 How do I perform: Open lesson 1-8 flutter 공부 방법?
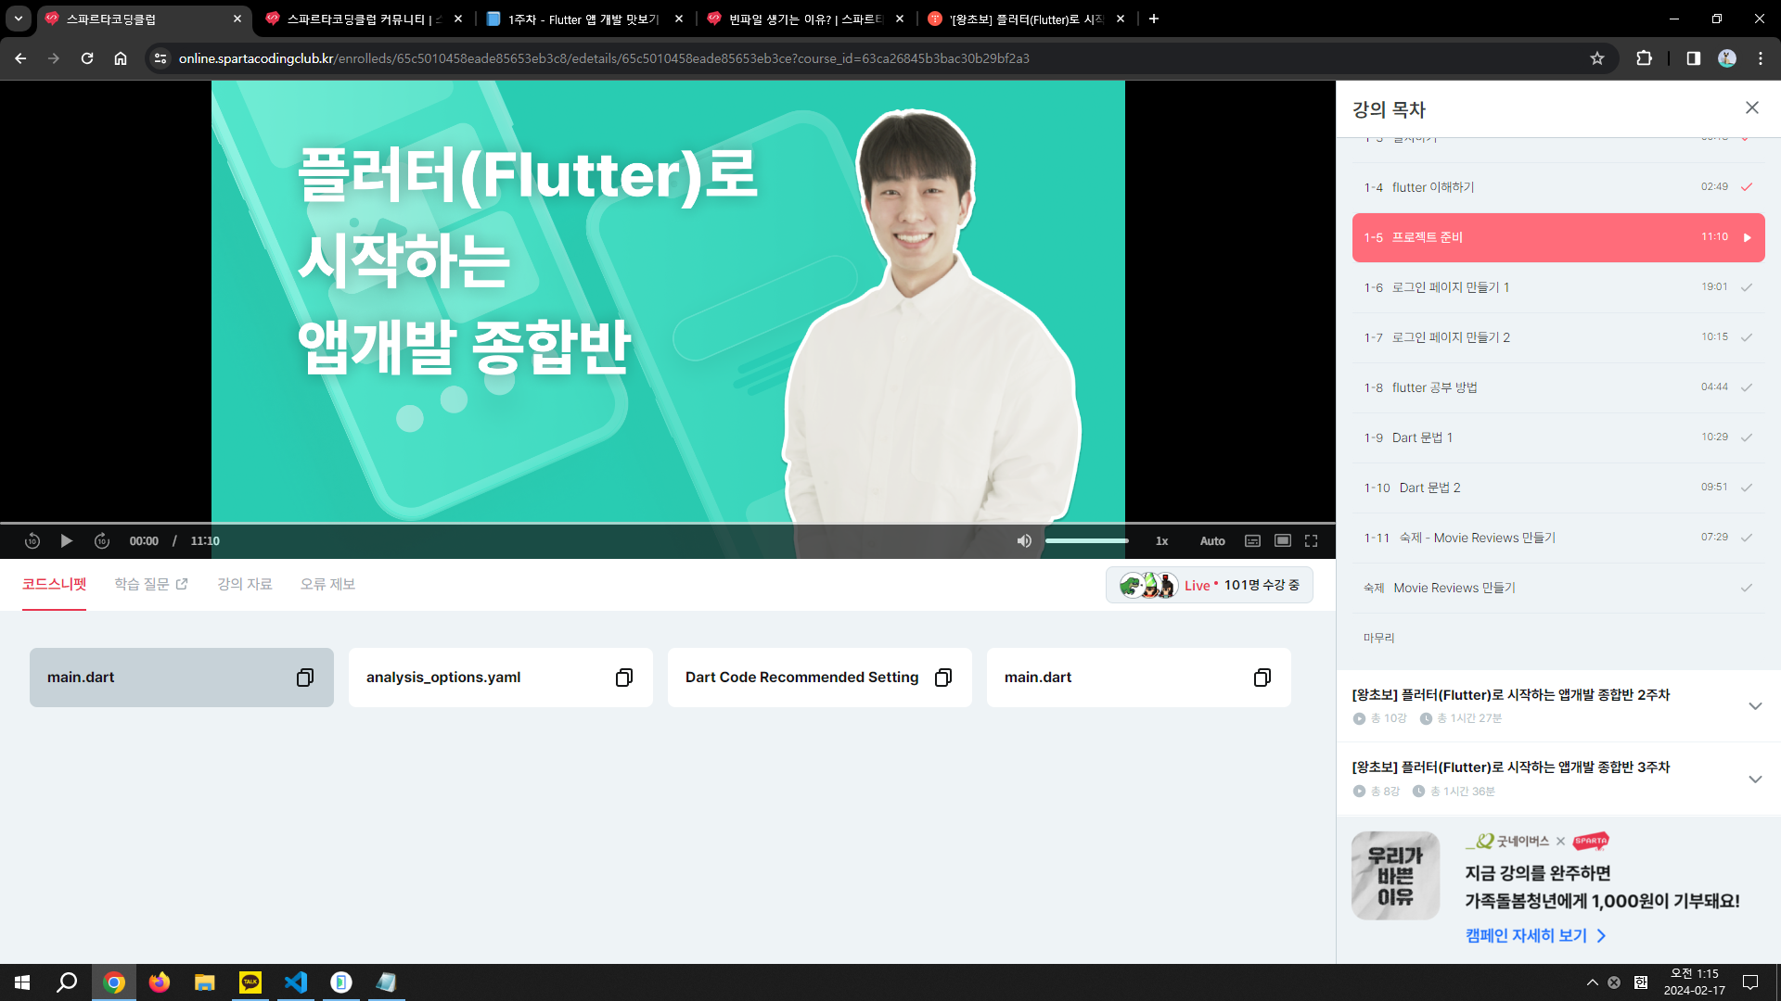[x=1558, y=387]
